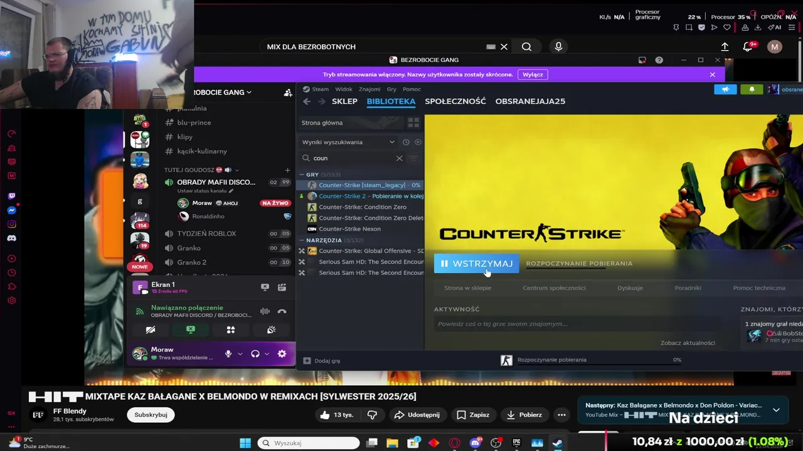Open Discord user settings gear
803x451 pixels.
pyautogui.click(x=282, y=354)
